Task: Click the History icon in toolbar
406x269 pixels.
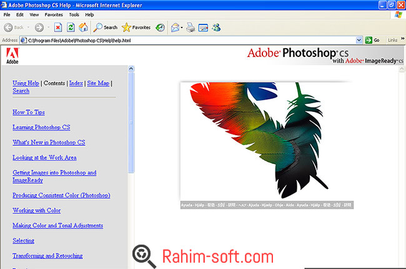Action: [160, 28]
